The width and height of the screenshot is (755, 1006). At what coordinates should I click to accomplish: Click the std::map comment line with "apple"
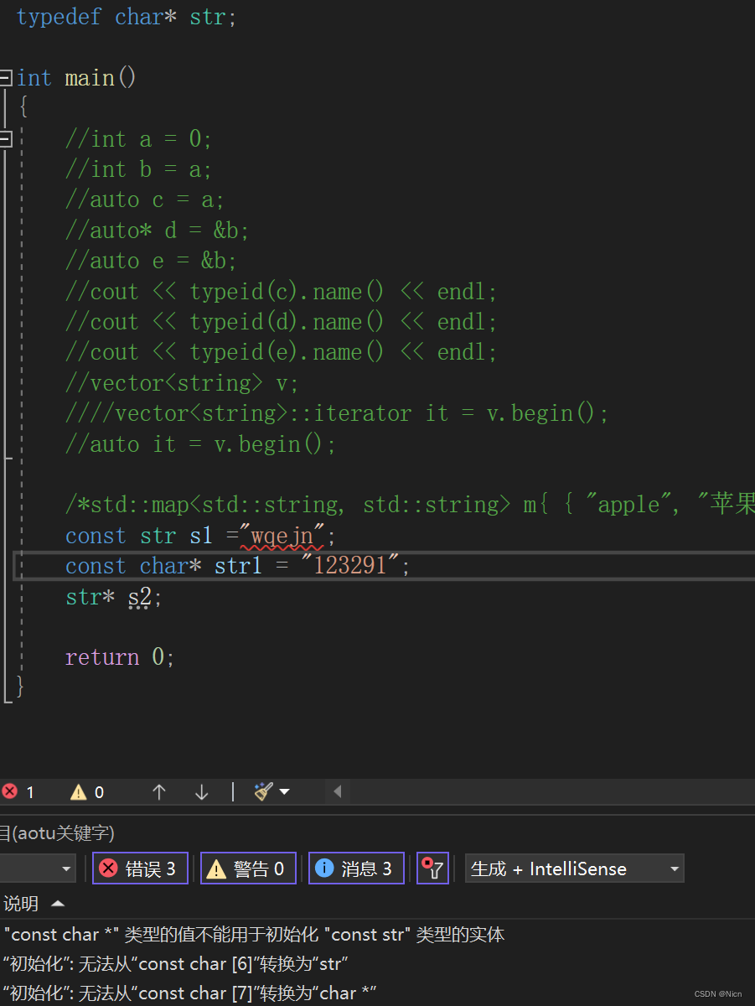click(410, 506)
